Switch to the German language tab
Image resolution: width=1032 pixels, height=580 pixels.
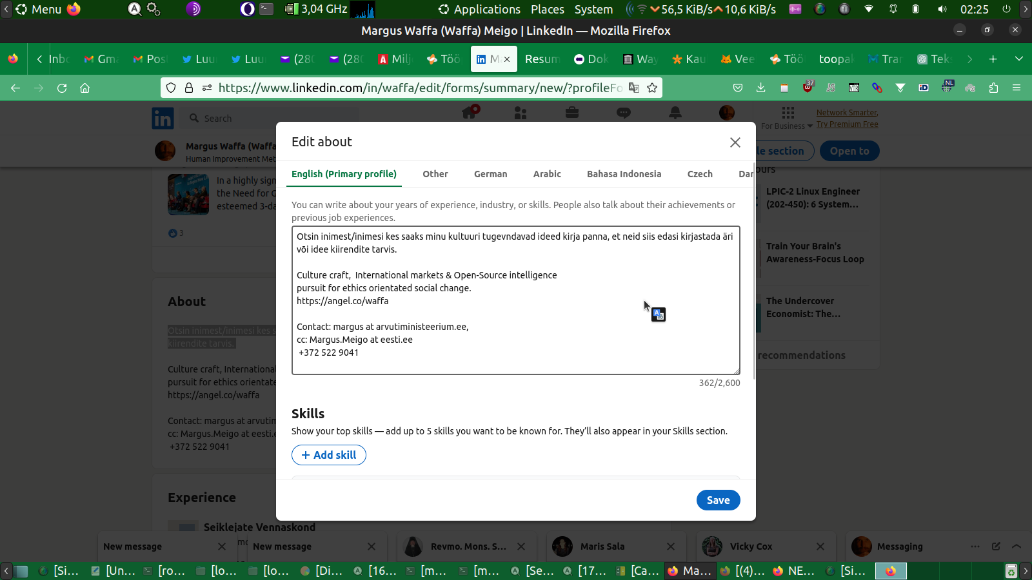point(491,174)
